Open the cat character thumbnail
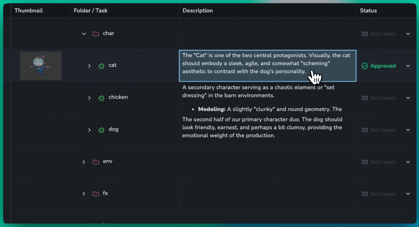Screen dimensions: 419x227 tap(41, 66)
